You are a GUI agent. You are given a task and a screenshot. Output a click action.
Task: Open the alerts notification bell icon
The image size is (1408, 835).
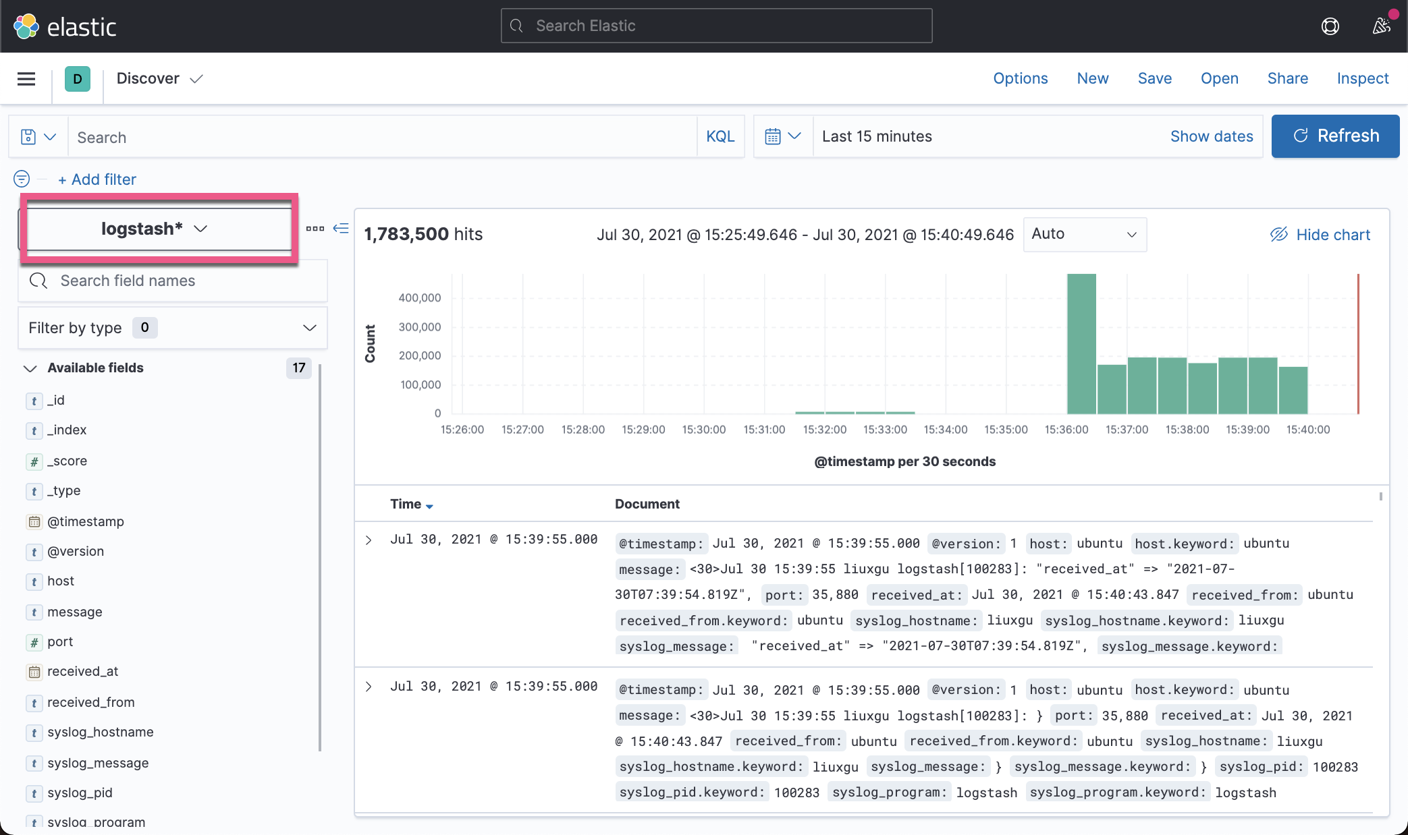[x=1381, y=26]
